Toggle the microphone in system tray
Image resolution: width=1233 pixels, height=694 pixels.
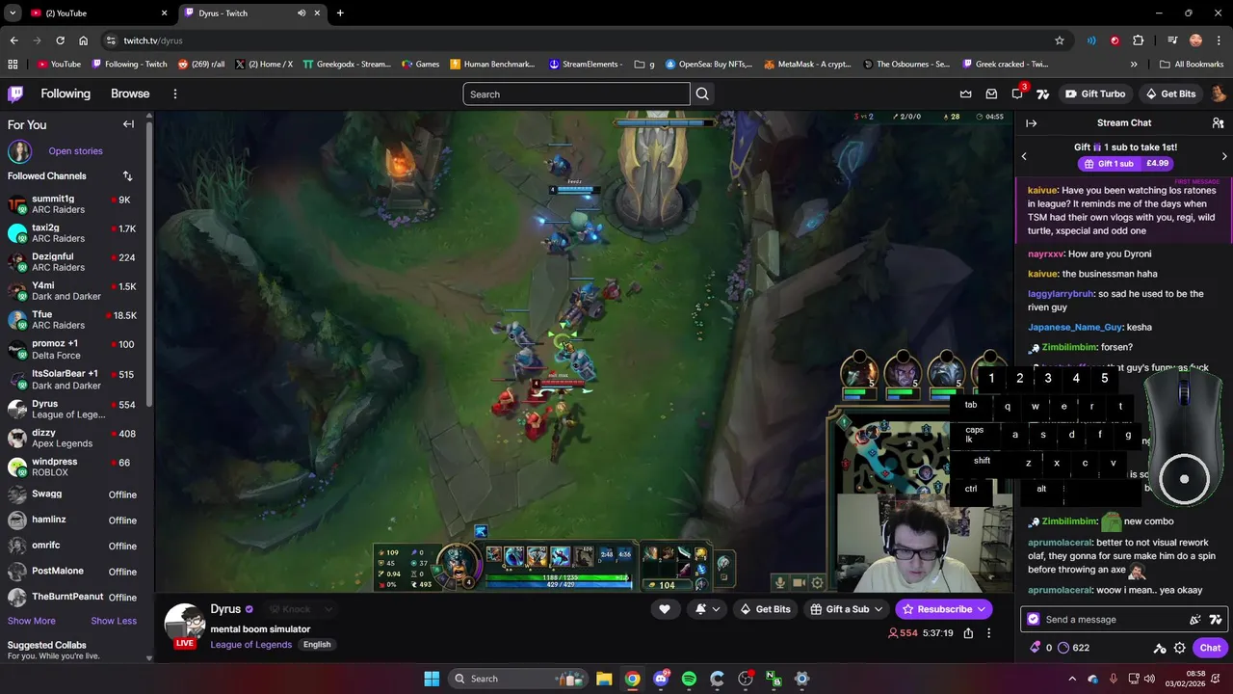[x=1114, y=679]
